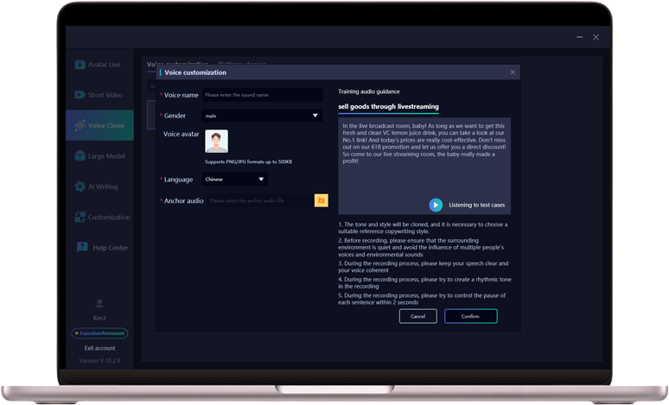Go to the Short Video section
Screen dimensions: 669x405
coord(100,95)
